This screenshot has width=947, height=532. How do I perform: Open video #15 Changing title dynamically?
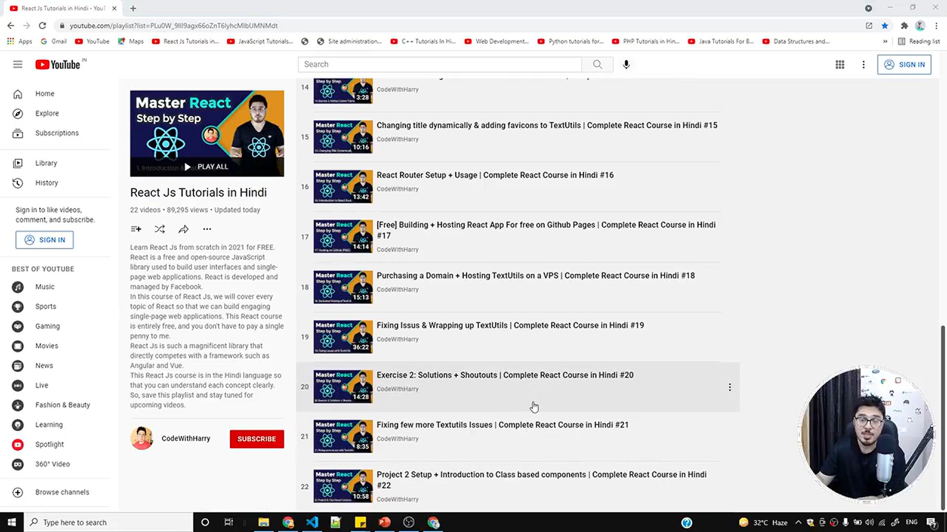point(546,125)
